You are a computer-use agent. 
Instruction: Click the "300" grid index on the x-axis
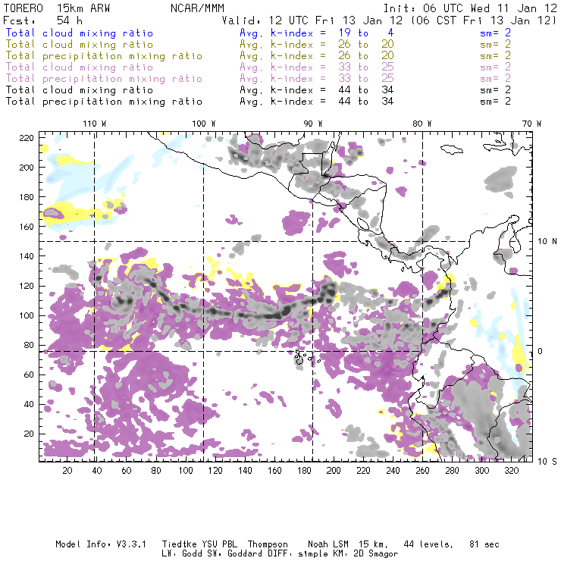[482, 471]
